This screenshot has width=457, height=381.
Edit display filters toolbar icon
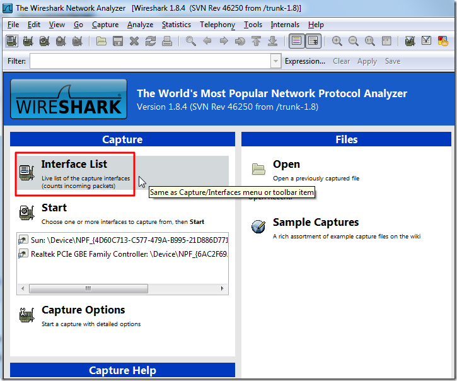[x=426, y=41]
